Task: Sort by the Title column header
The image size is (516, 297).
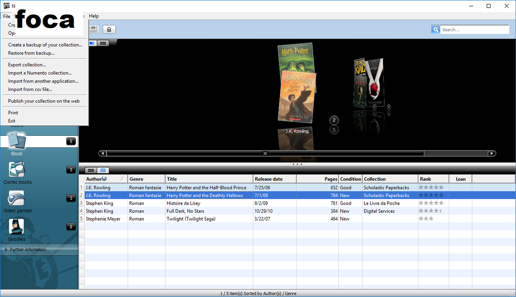Action: pos(209,179)
